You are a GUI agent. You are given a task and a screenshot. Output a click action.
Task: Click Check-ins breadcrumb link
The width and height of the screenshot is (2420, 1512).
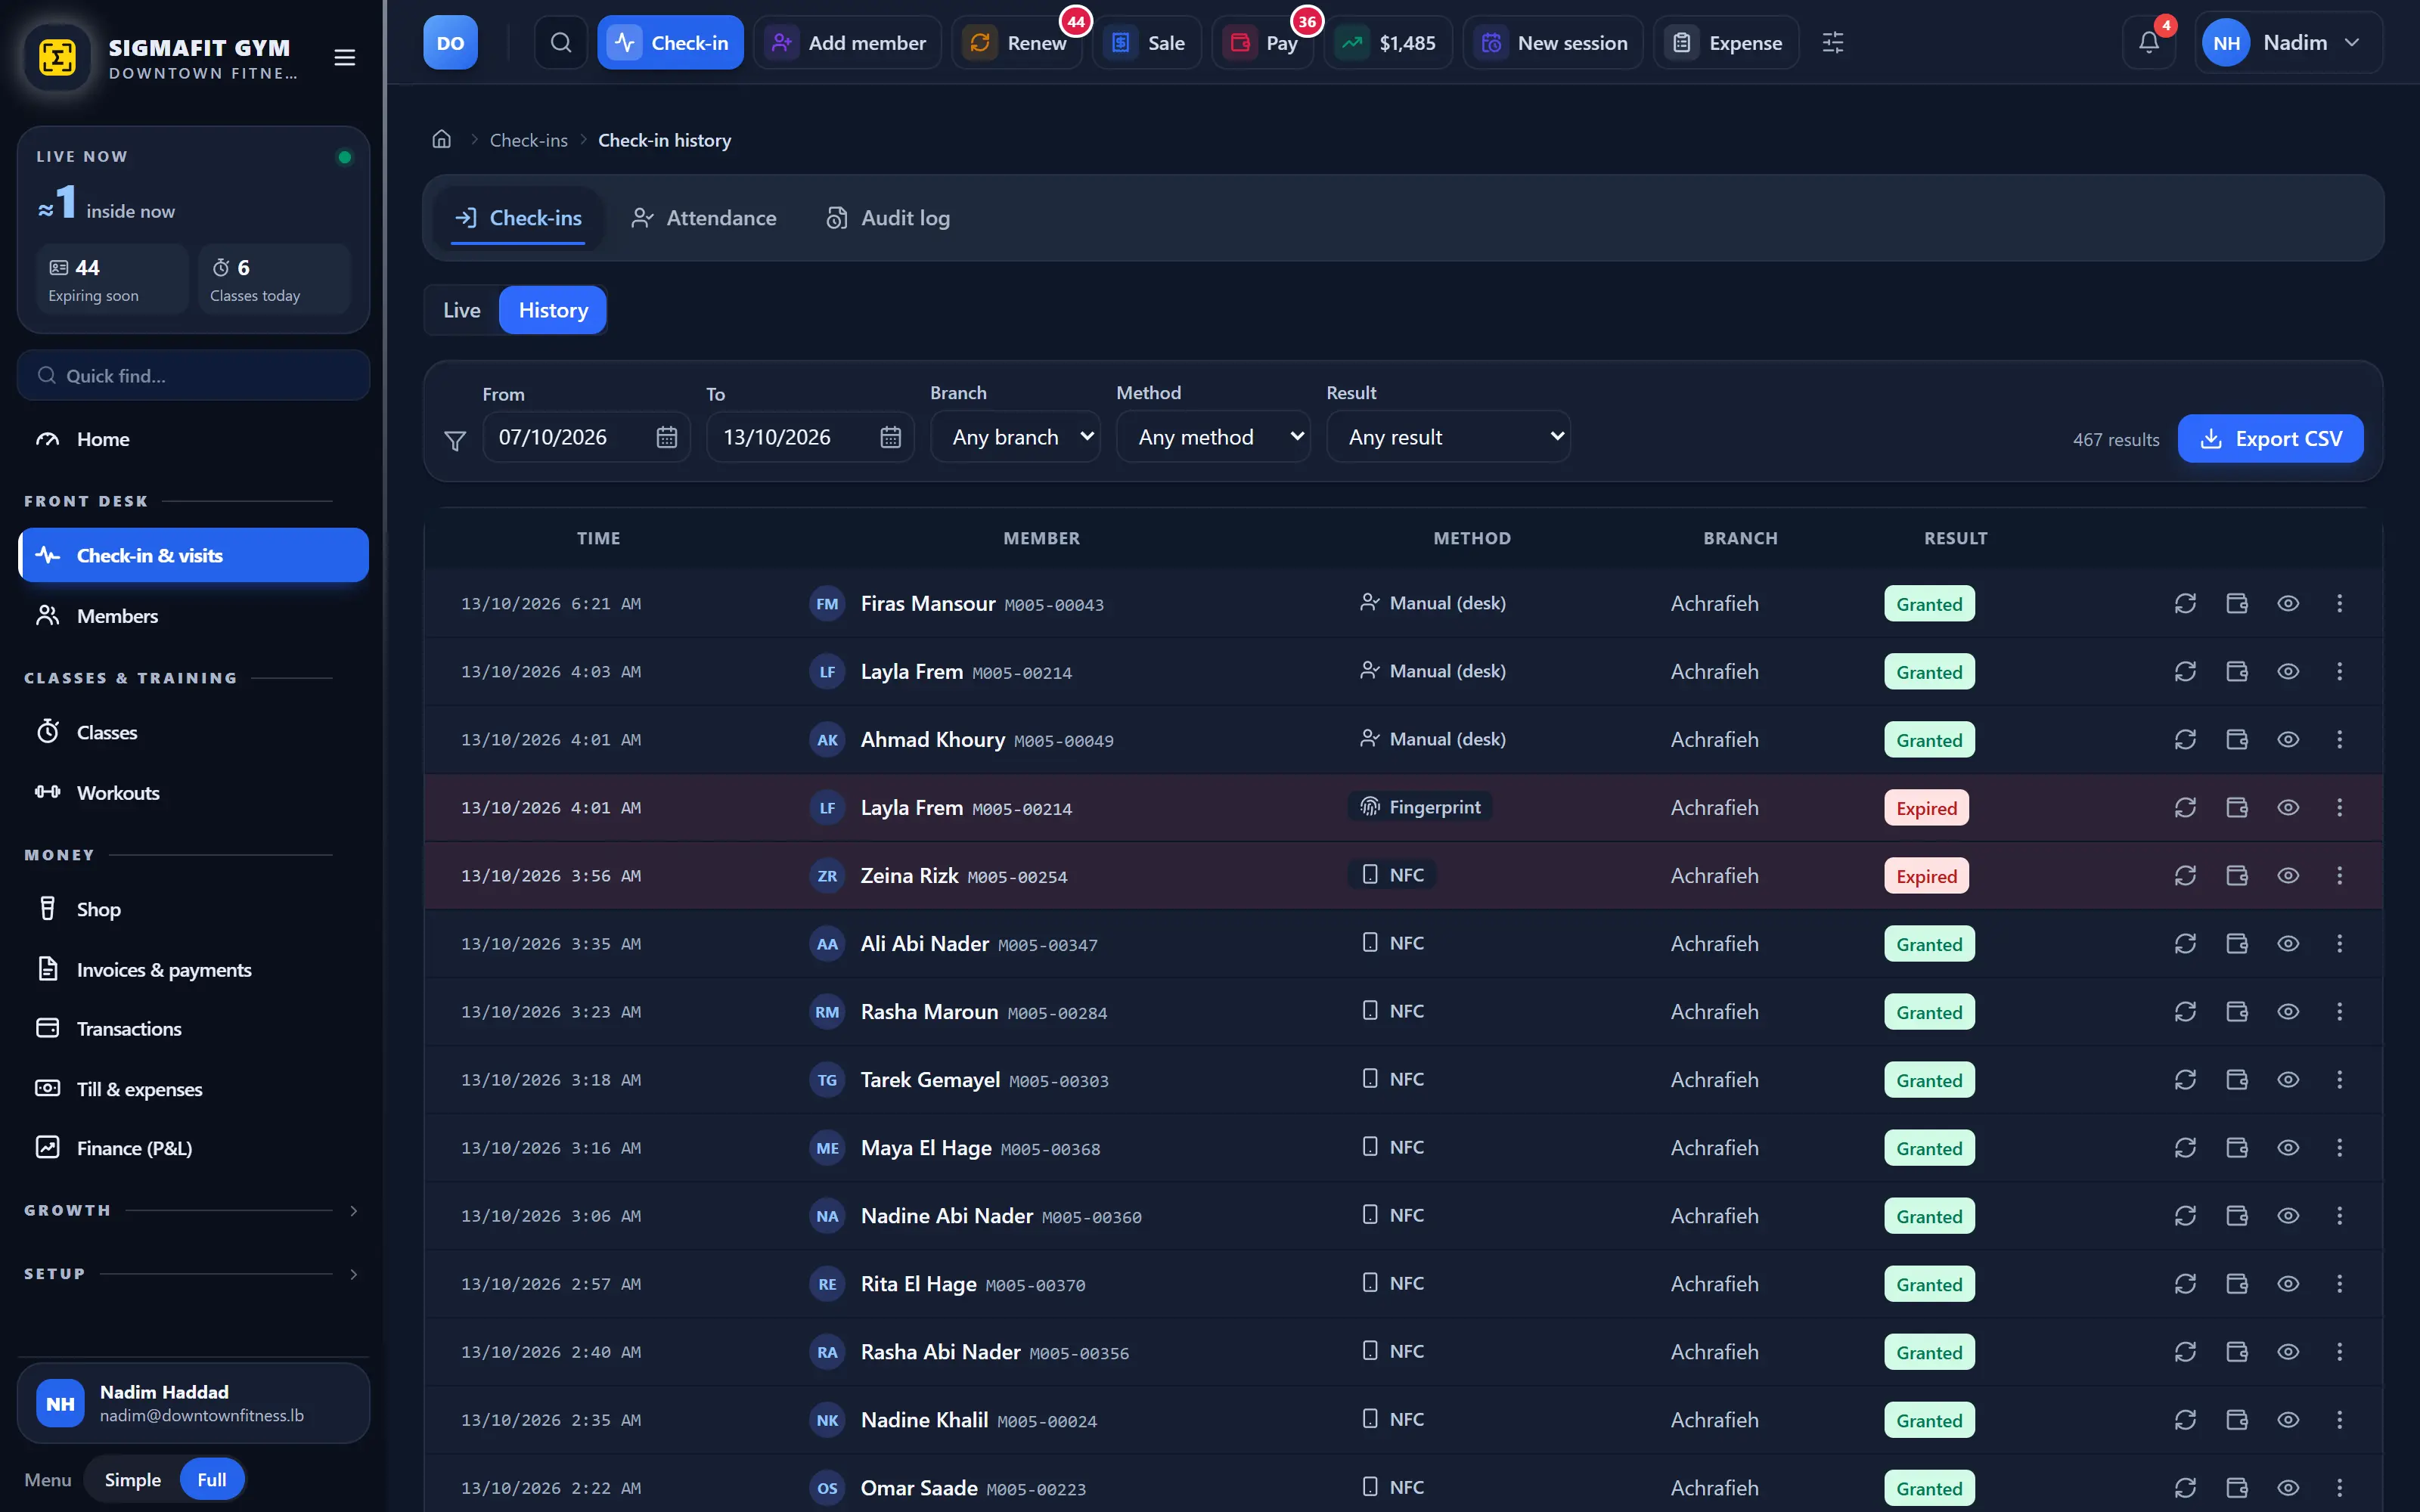point(528,140)
